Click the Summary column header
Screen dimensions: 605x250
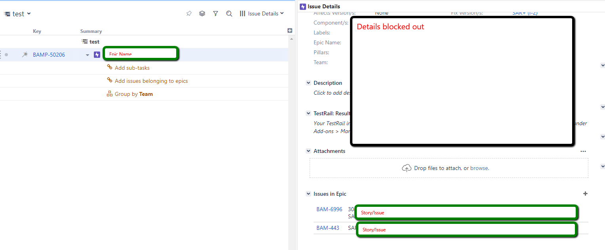[x=91, y=31]
